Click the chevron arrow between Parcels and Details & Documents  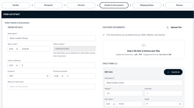click(98, 5)
